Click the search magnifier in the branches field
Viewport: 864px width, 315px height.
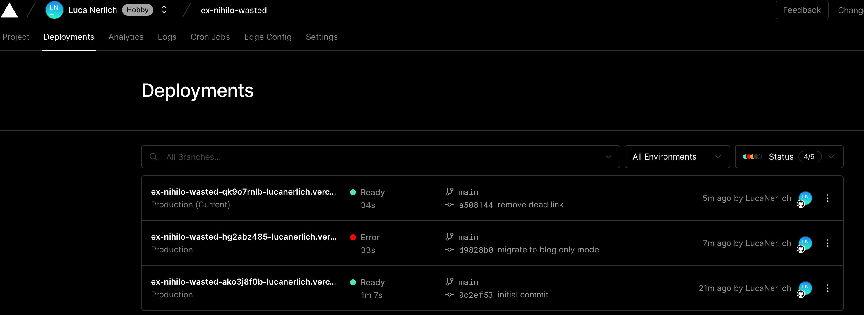[x=154, y=157]
